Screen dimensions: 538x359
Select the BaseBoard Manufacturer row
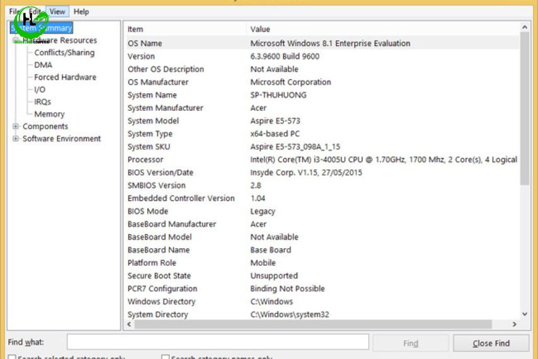tap(322, 224)
